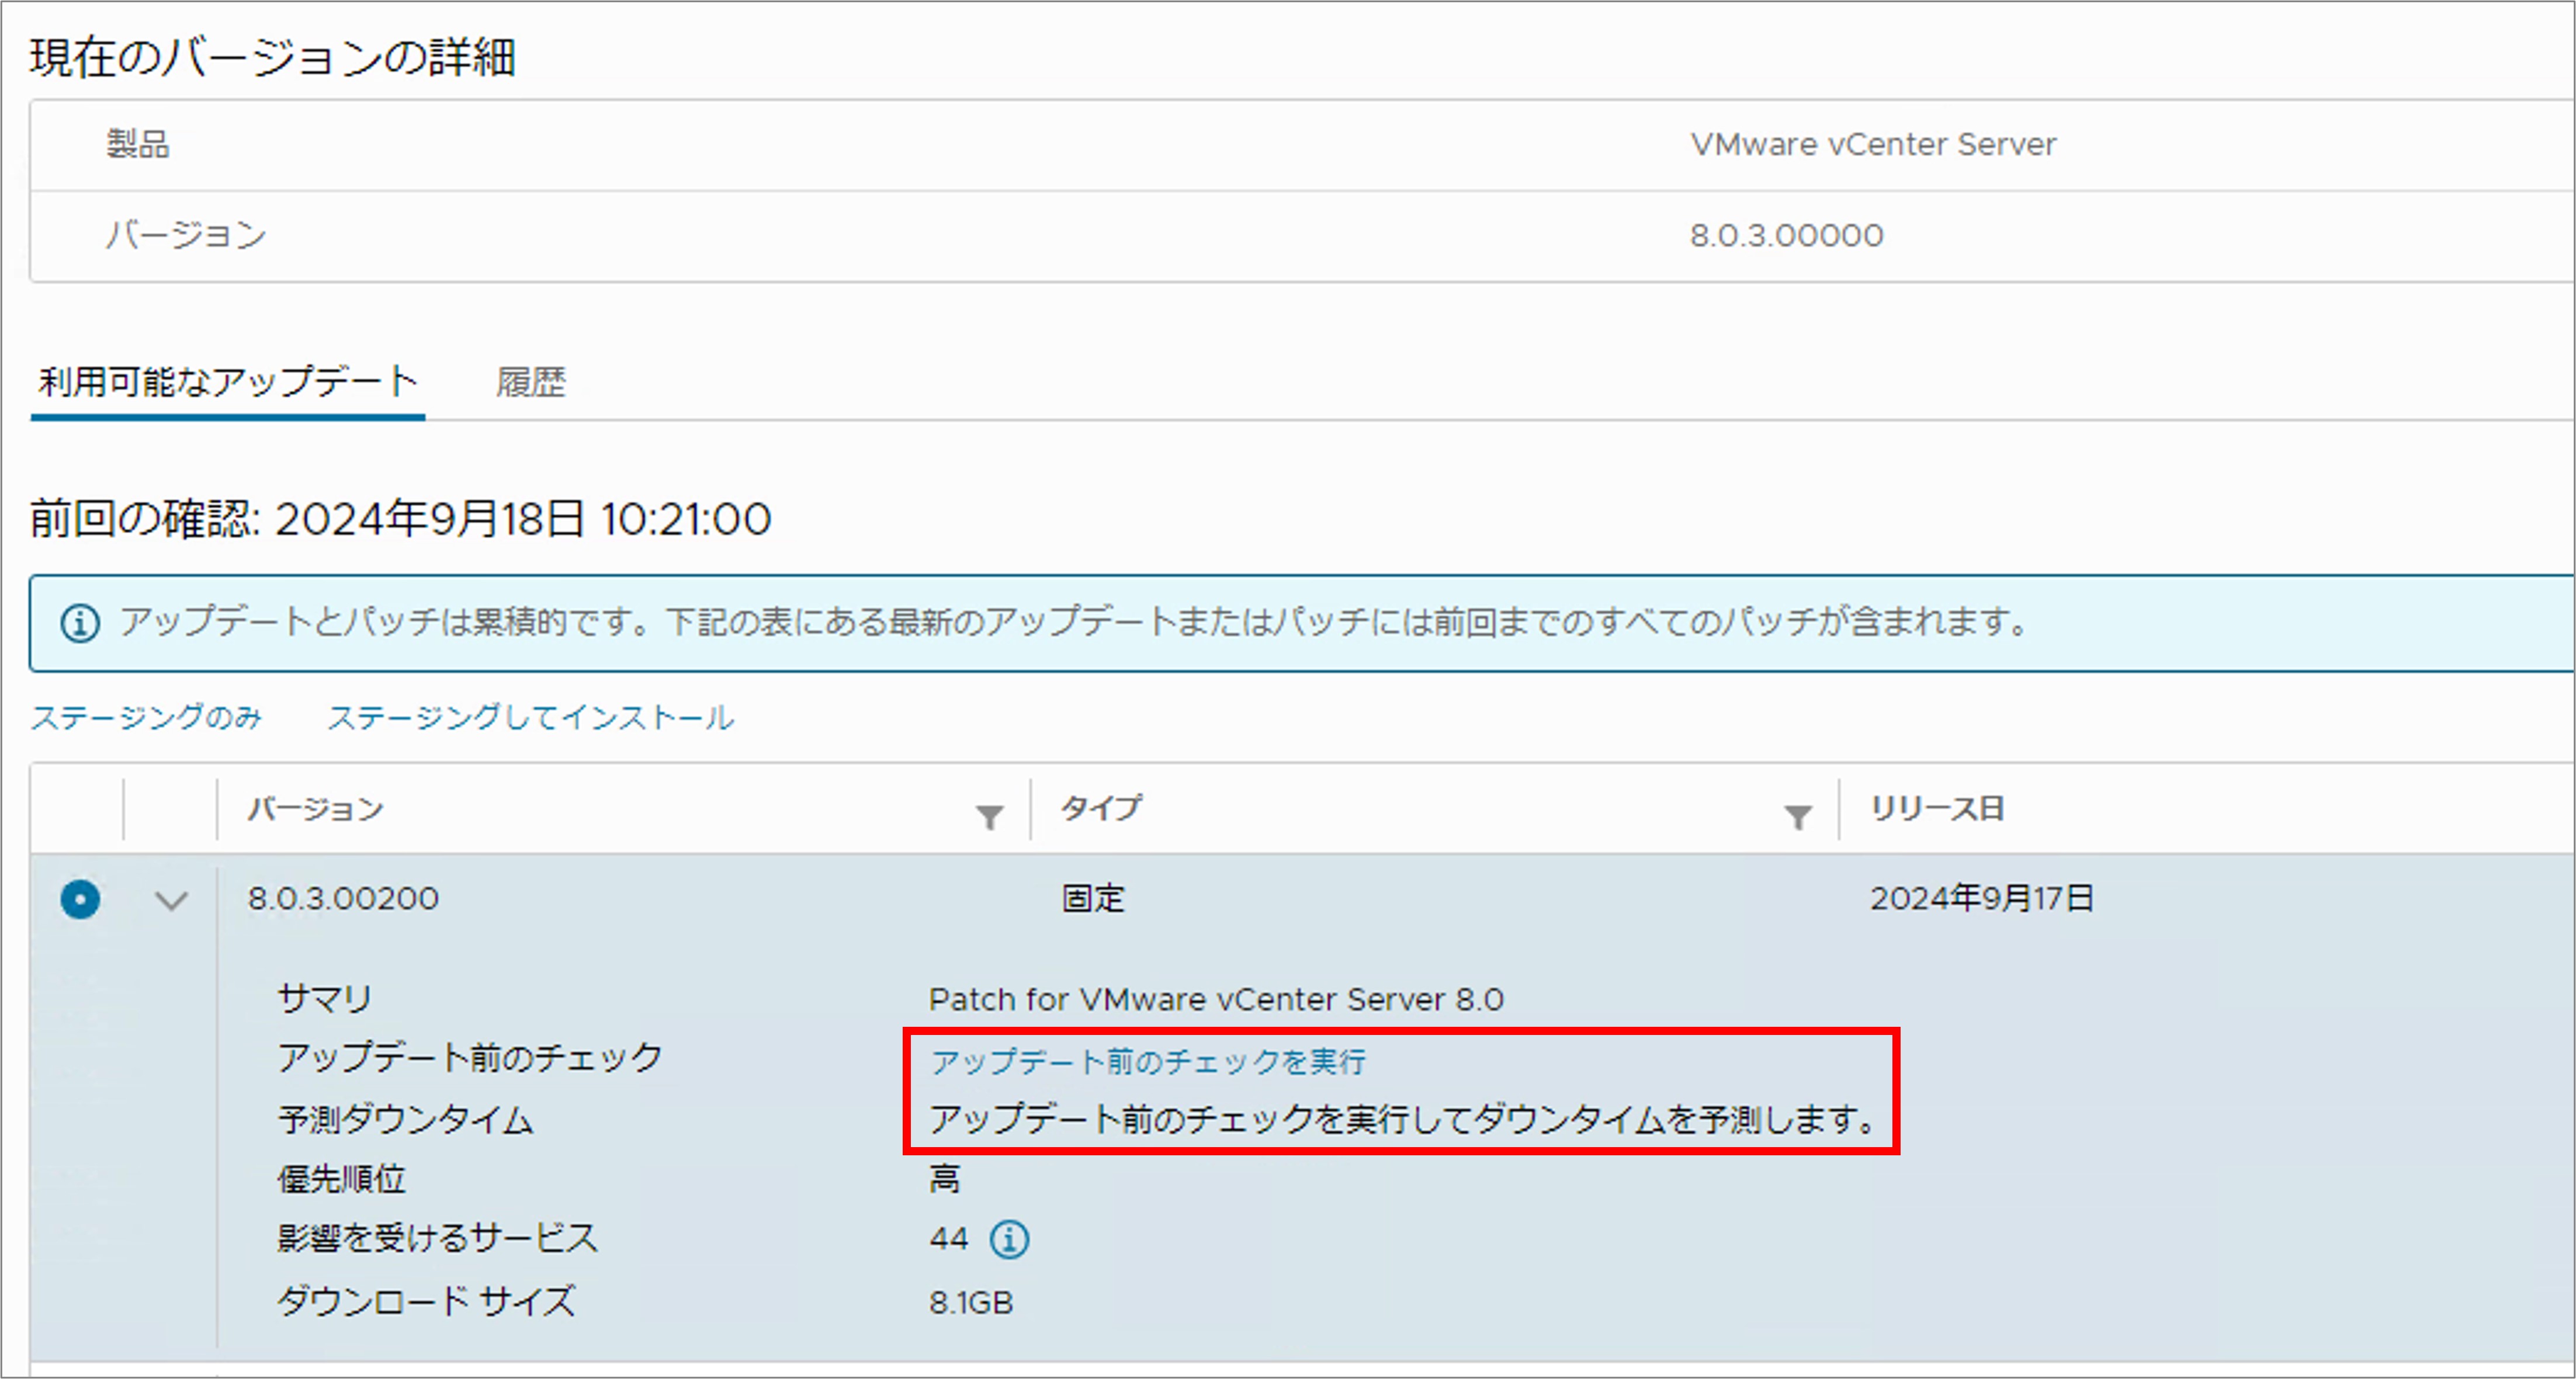Click the ステージングしてインストール link
Viewport: 2576px width, 1379px height.
tap(531, 717)
